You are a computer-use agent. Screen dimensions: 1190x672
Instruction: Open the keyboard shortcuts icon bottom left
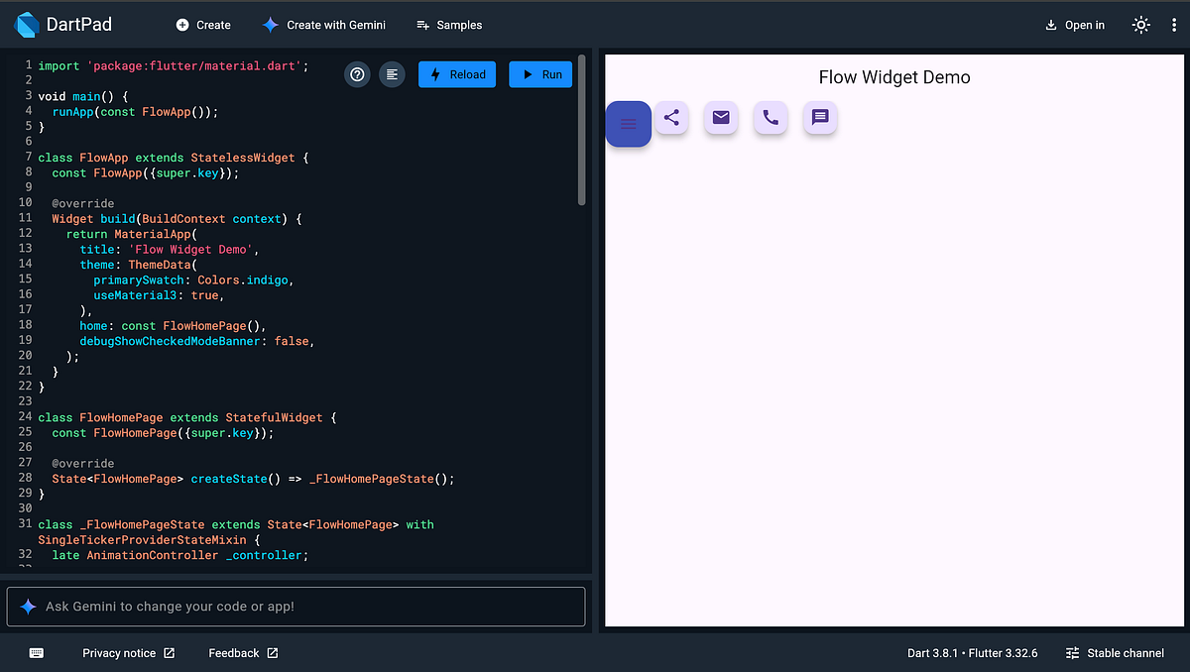click(x=36, y=653)
